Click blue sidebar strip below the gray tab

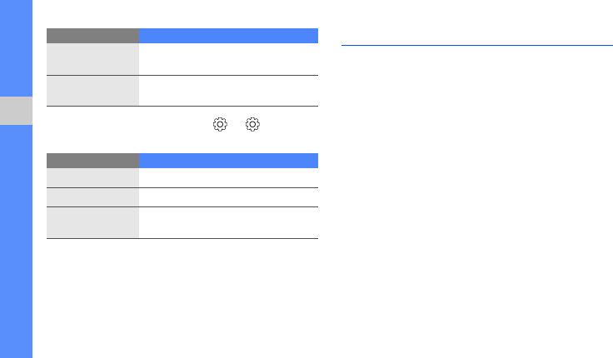[x=16, y=241]
